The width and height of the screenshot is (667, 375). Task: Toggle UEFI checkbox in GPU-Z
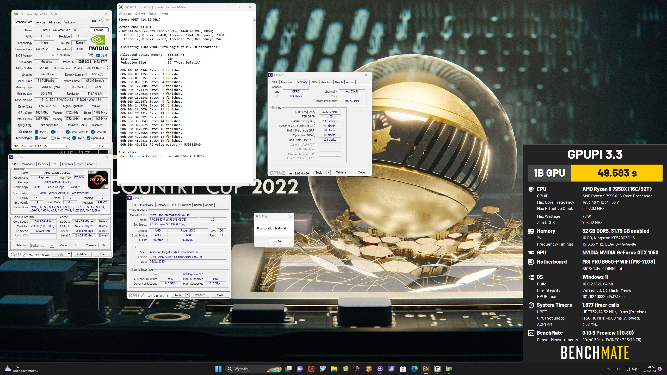pos(98,55)
